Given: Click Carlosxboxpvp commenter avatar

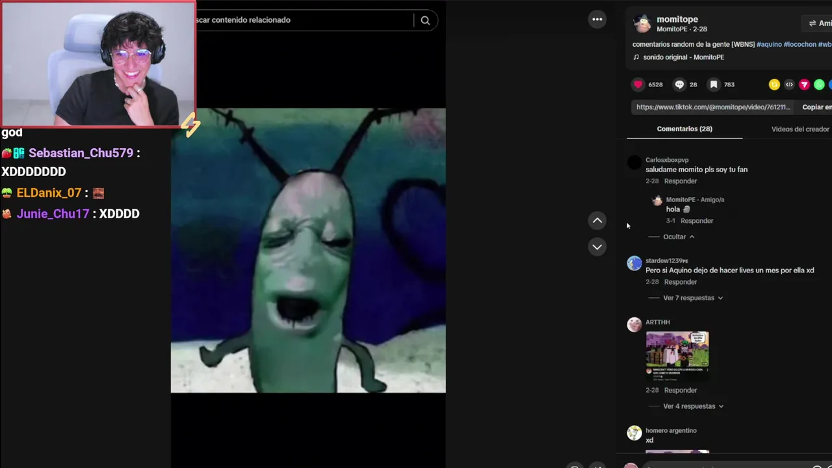Looking at the screenshot, I should pyautogui.click(x=634, y=163).
